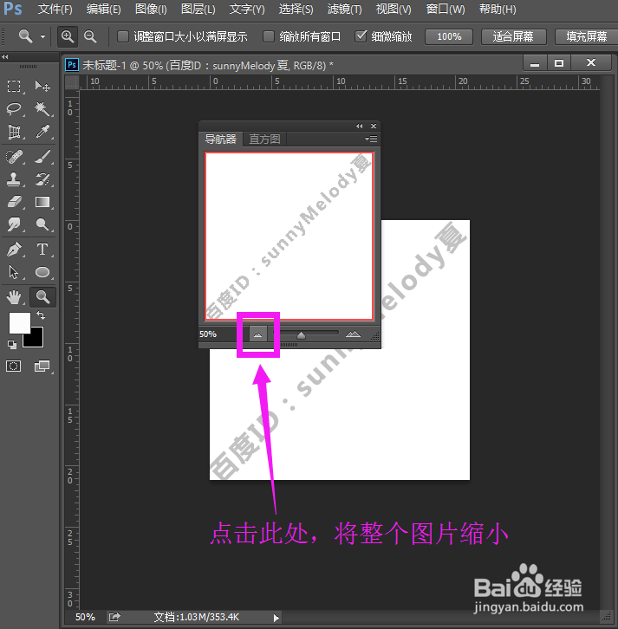Open Navigator panel flyout menu

(371, 139)
